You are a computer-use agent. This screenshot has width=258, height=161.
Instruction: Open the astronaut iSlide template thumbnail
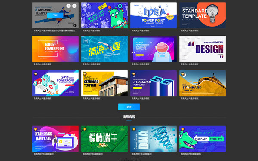154,49
